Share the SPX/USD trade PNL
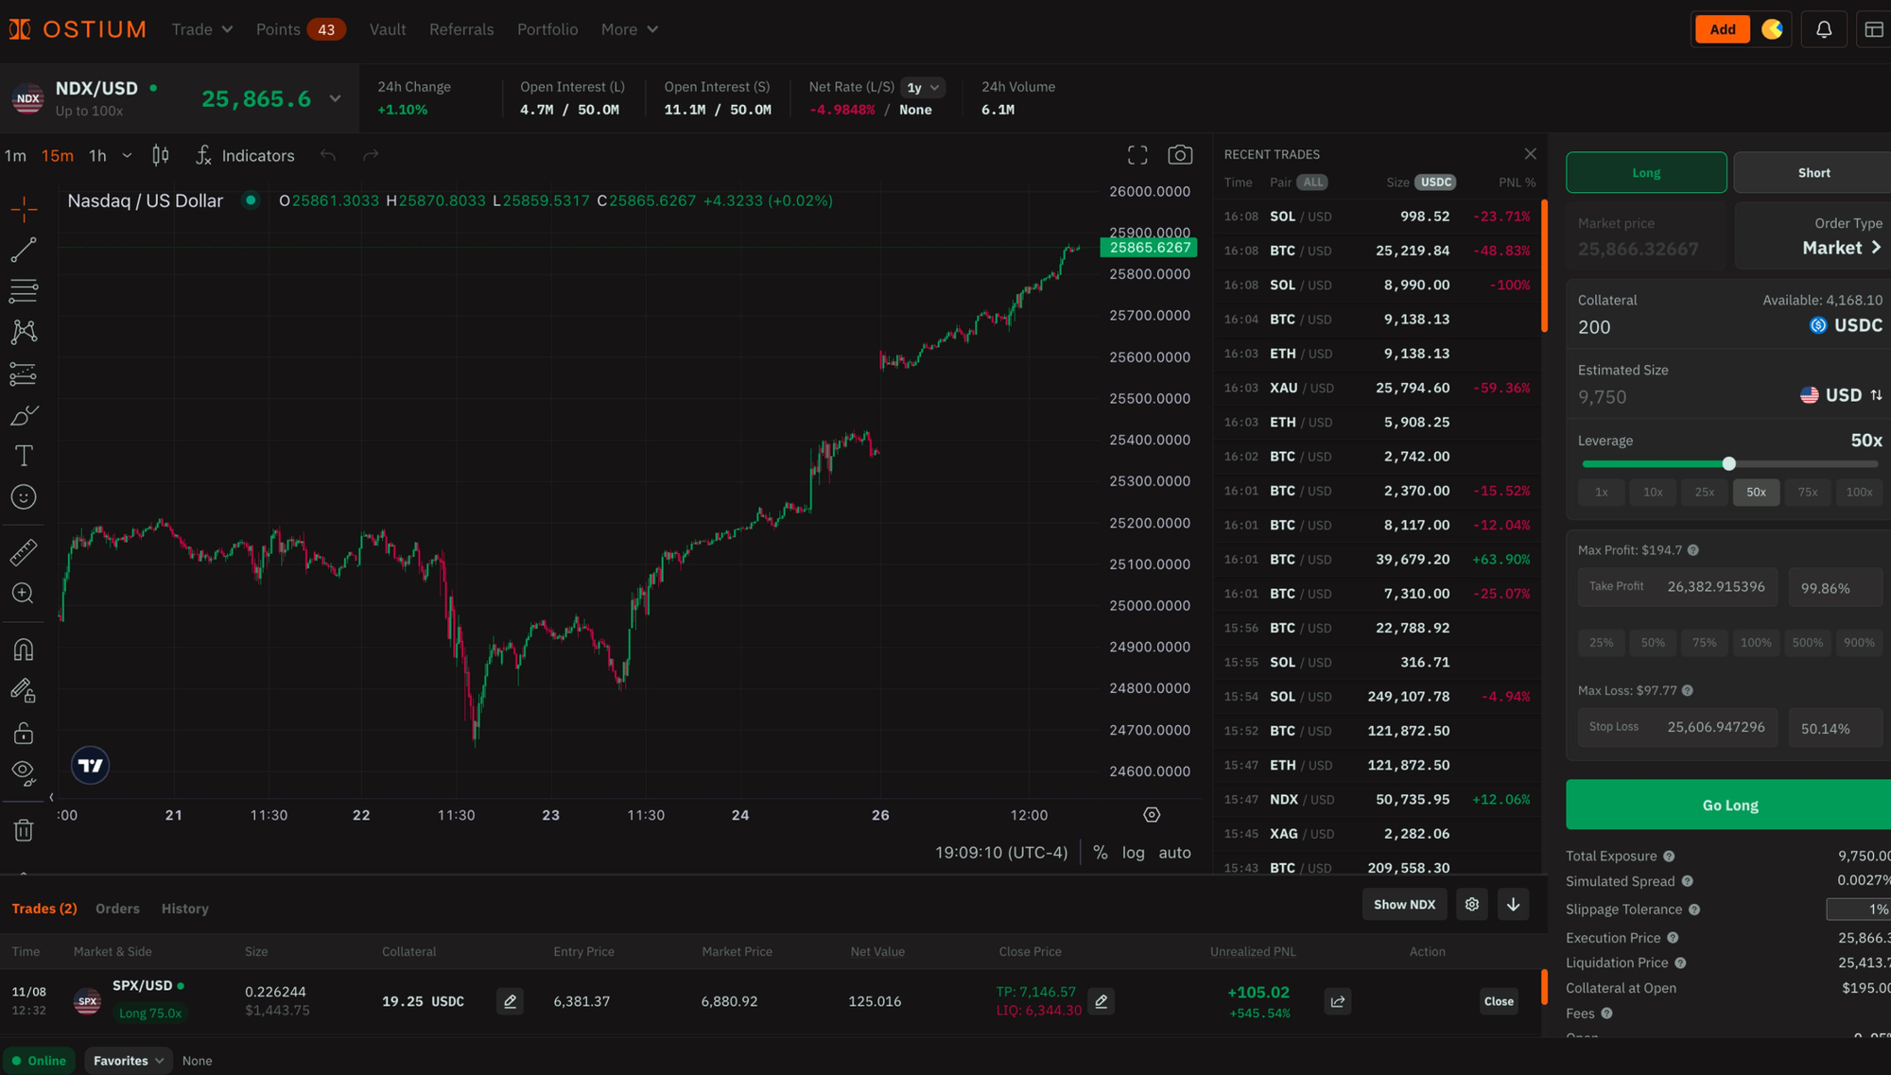This screenshot has height=1075, width=1891. tap(1337, 1001)
